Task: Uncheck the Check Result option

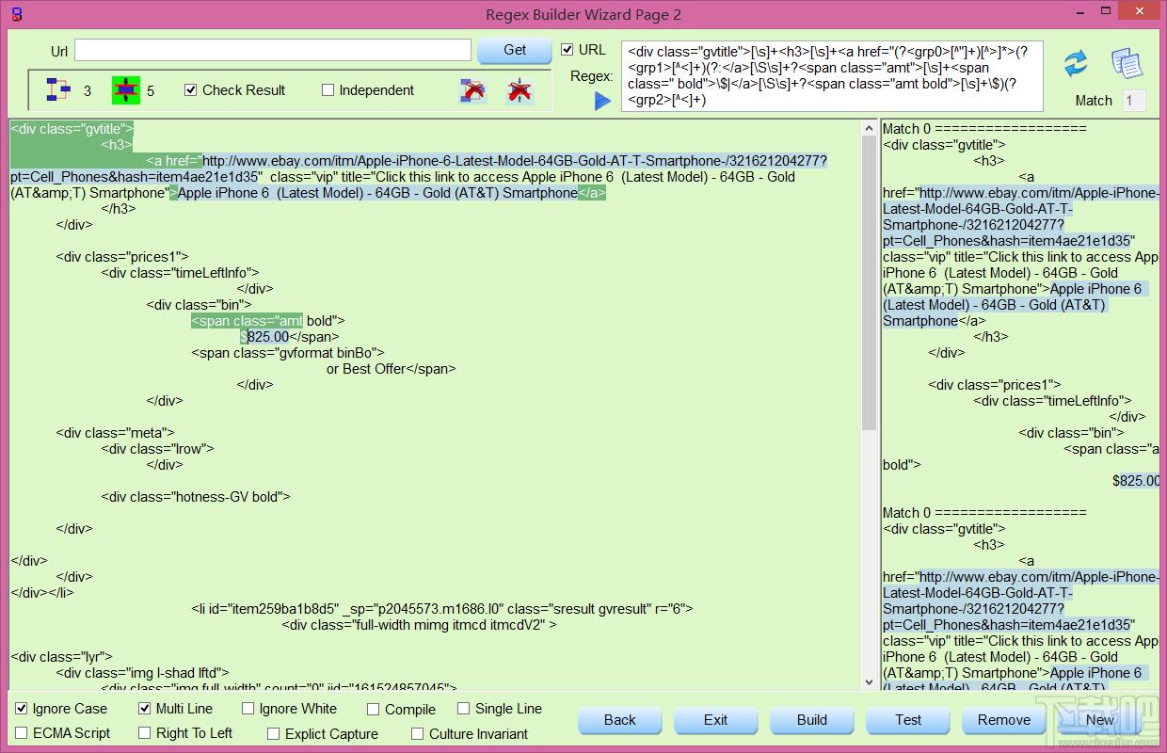Action: click(x=191, y=90)
